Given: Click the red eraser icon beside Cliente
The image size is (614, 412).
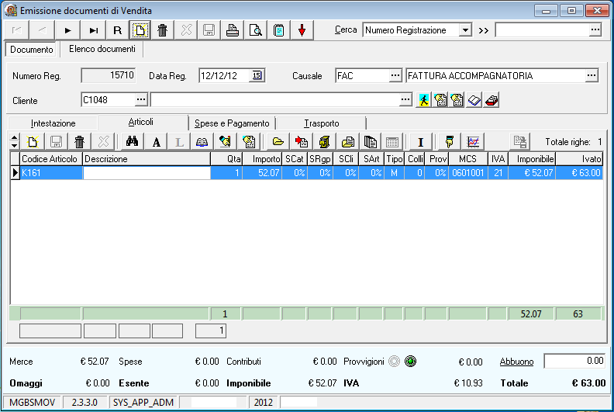Looking at the screenshot, I should tap(492, 100).
